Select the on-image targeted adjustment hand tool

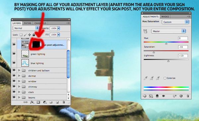[145, 31]
